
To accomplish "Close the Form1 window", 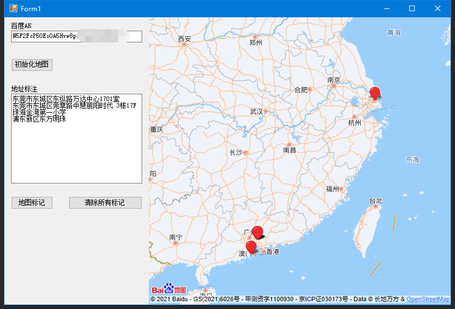I will [438, 8].
